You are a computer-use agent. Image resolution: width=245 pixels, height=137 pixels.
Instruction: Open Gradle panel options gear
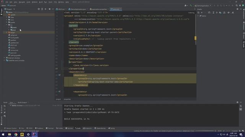pyautogui.click(x=237, y=9)
